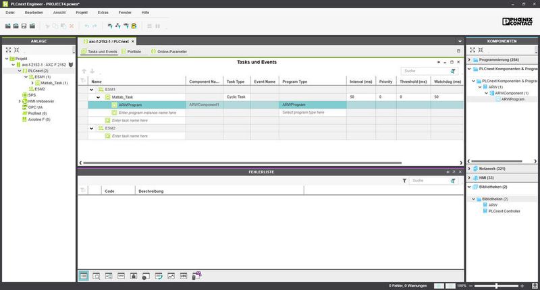Screen dimensions: 540x290
Task: Collapse the PLCnext (2) tree node
Action: (x=20, y=71)
